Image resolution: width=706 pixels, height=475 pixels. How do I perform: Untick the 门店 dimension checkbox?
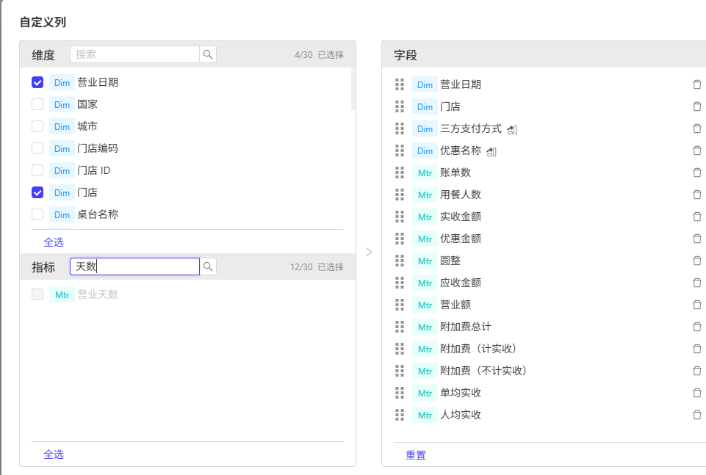37,192
